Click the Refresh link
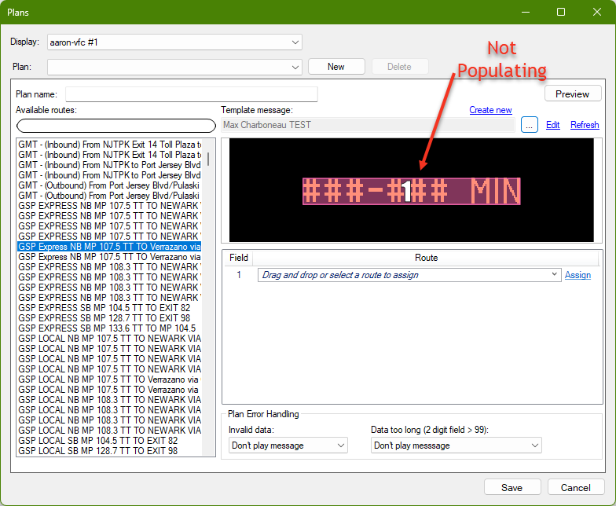 coord(585,125)
